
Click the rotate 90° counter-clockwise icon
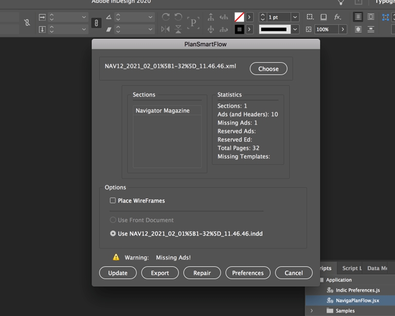(178, 17)
